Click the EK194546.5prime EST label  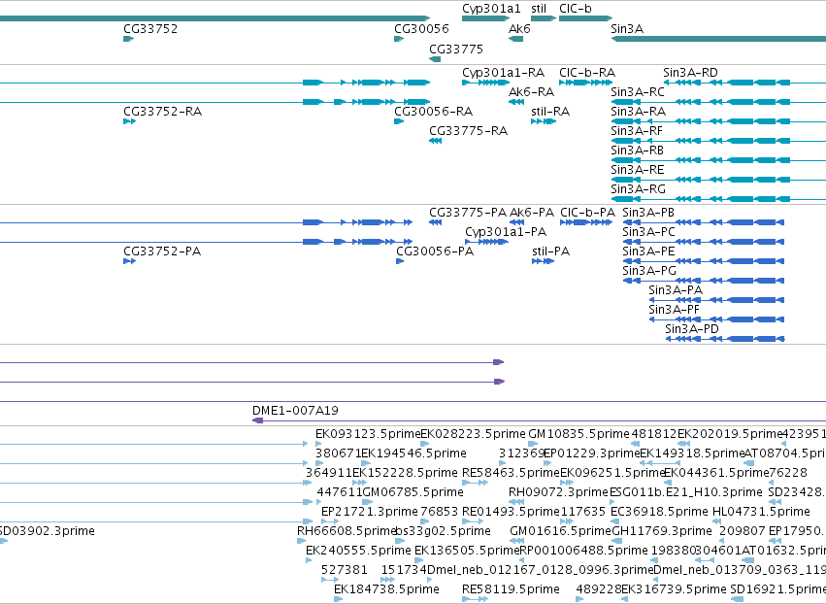(413, 453)
